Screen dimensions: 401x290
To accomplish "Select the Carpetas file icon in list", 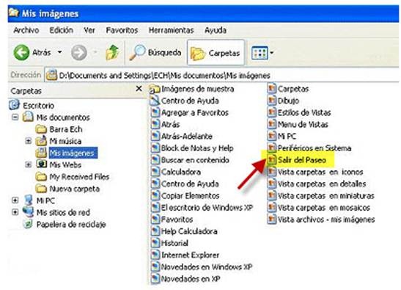I will tap(272, 89).
